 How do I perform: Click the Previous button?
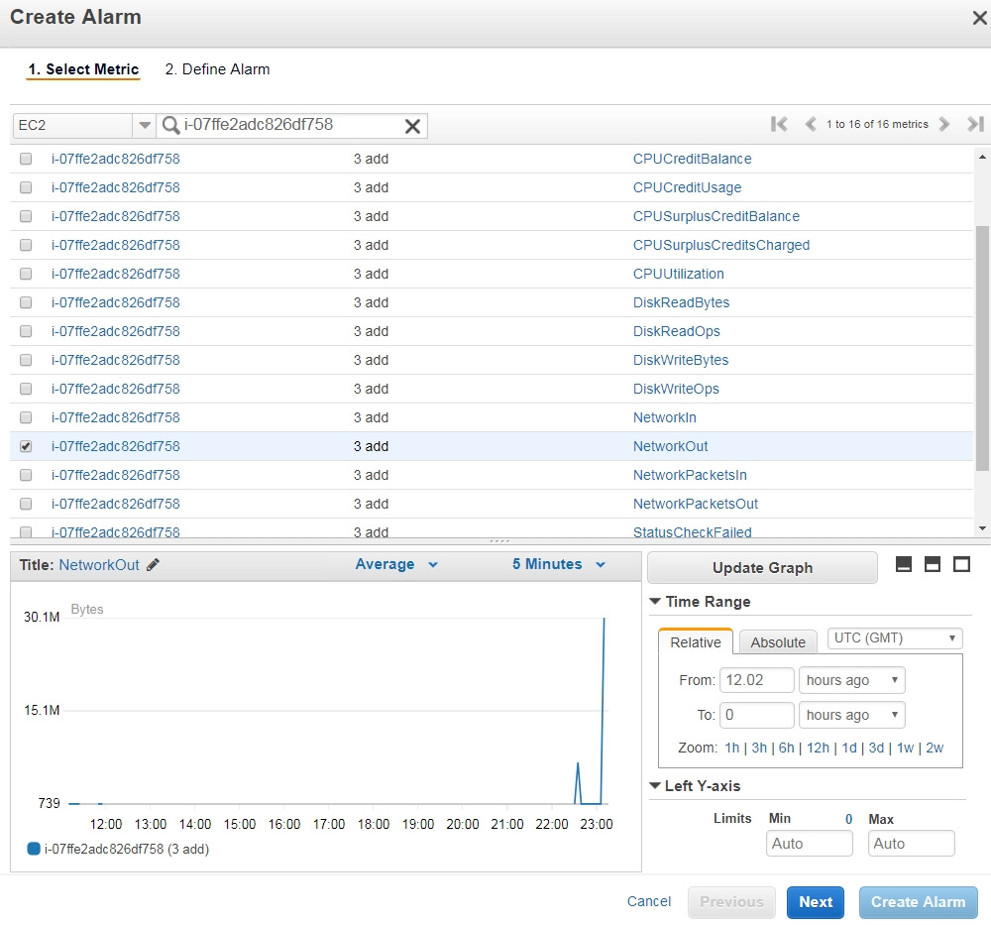pos(731,902)
